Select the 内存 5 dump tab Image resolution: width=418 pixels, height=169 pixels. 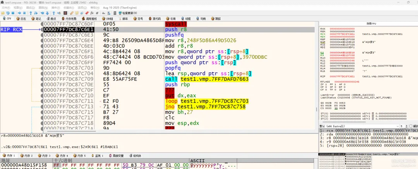click(x=79, y=155)
